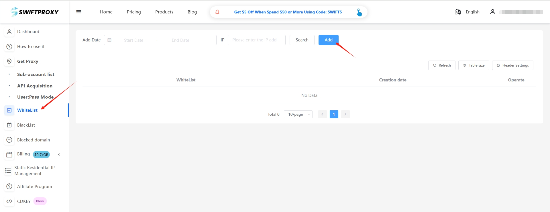Click the language translate icon
This screenshot has width=550, height=212.
[458, 12]
